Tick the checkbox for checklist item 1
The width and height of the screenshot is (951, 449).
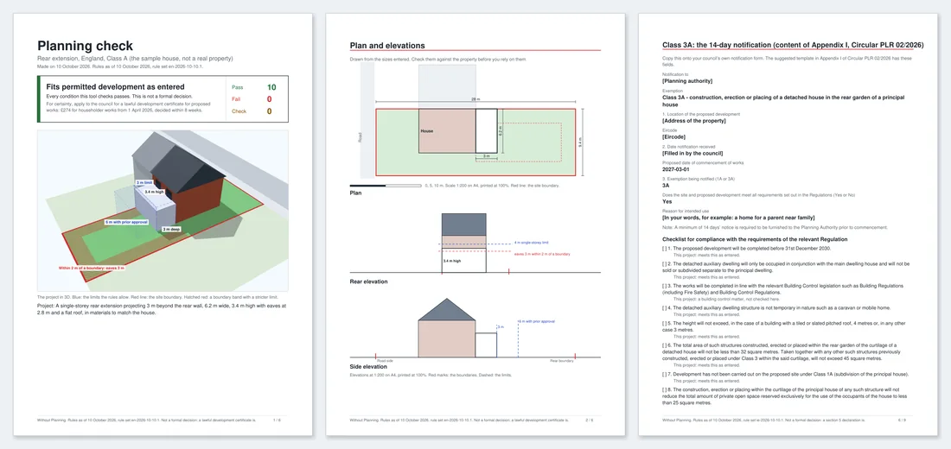[665, 249]
